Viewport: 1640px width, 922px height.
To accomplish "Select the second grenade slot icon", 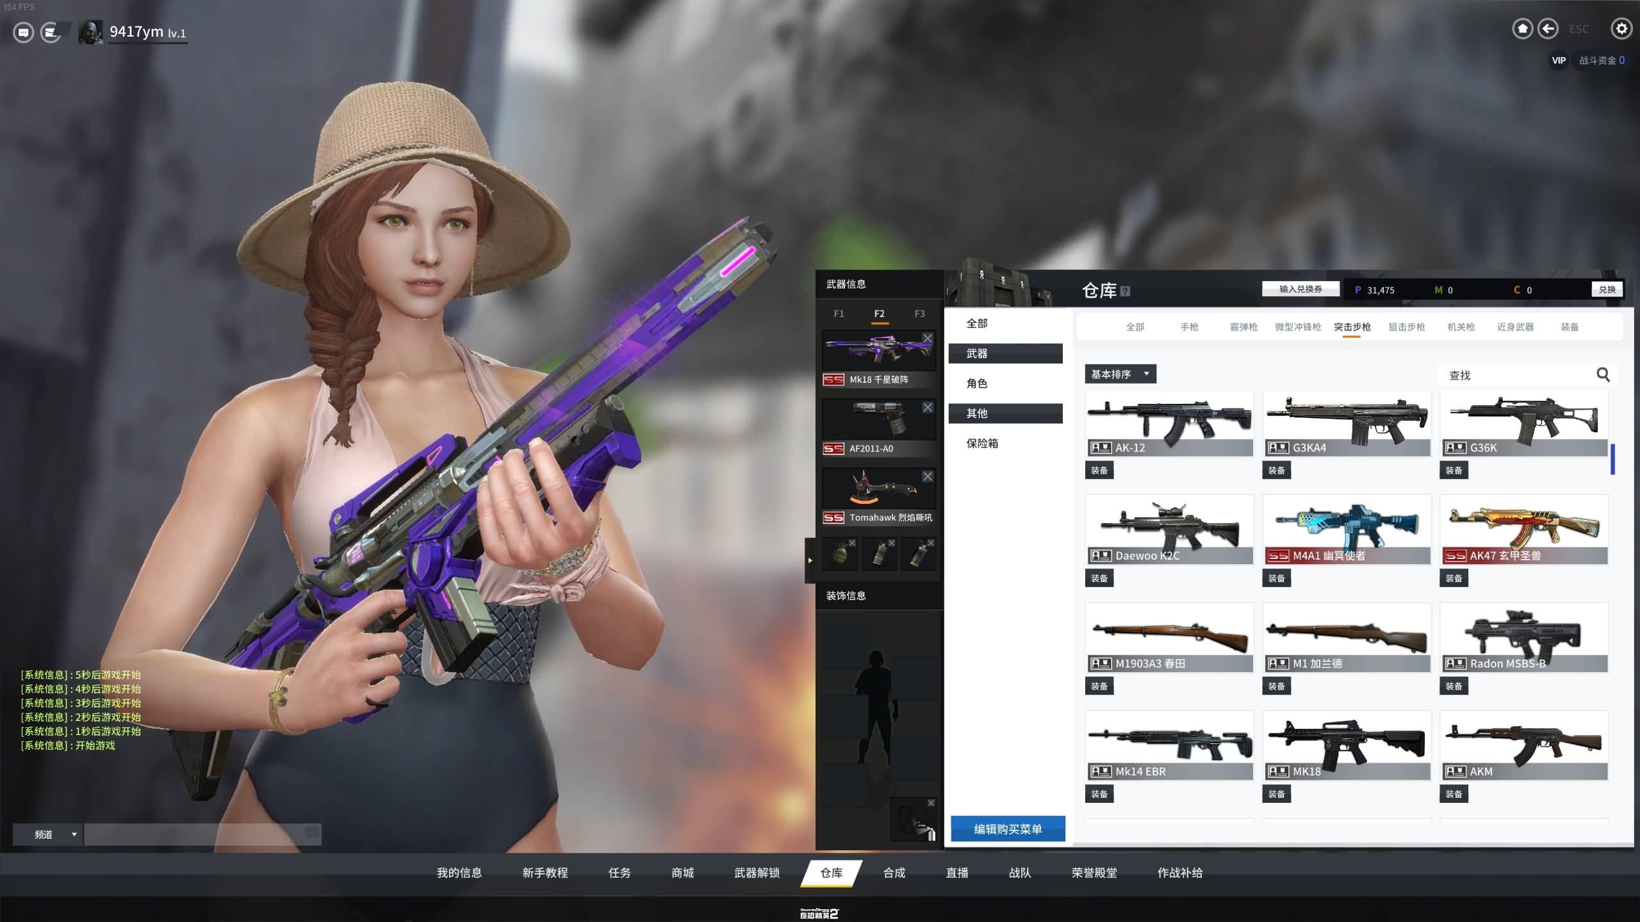I will point(879,554).
